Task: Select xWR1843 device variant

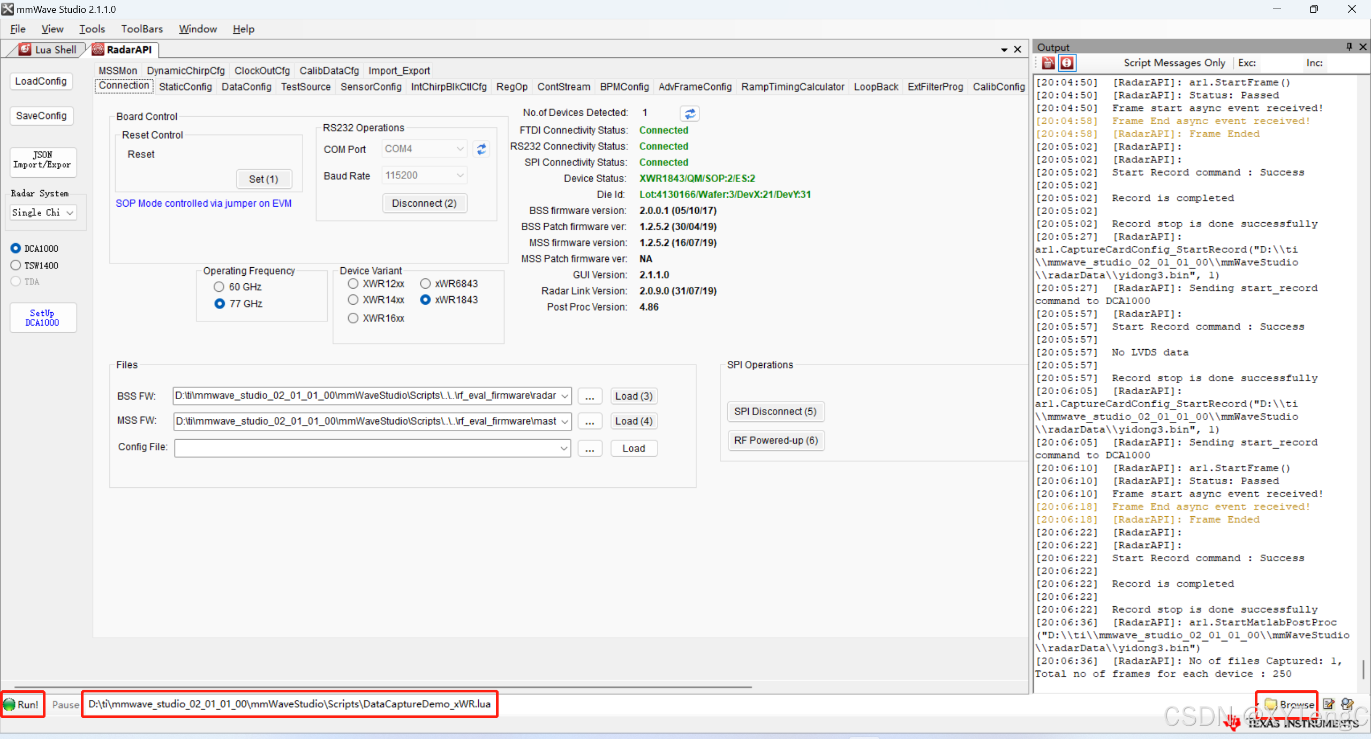Action: pos(425,300)
